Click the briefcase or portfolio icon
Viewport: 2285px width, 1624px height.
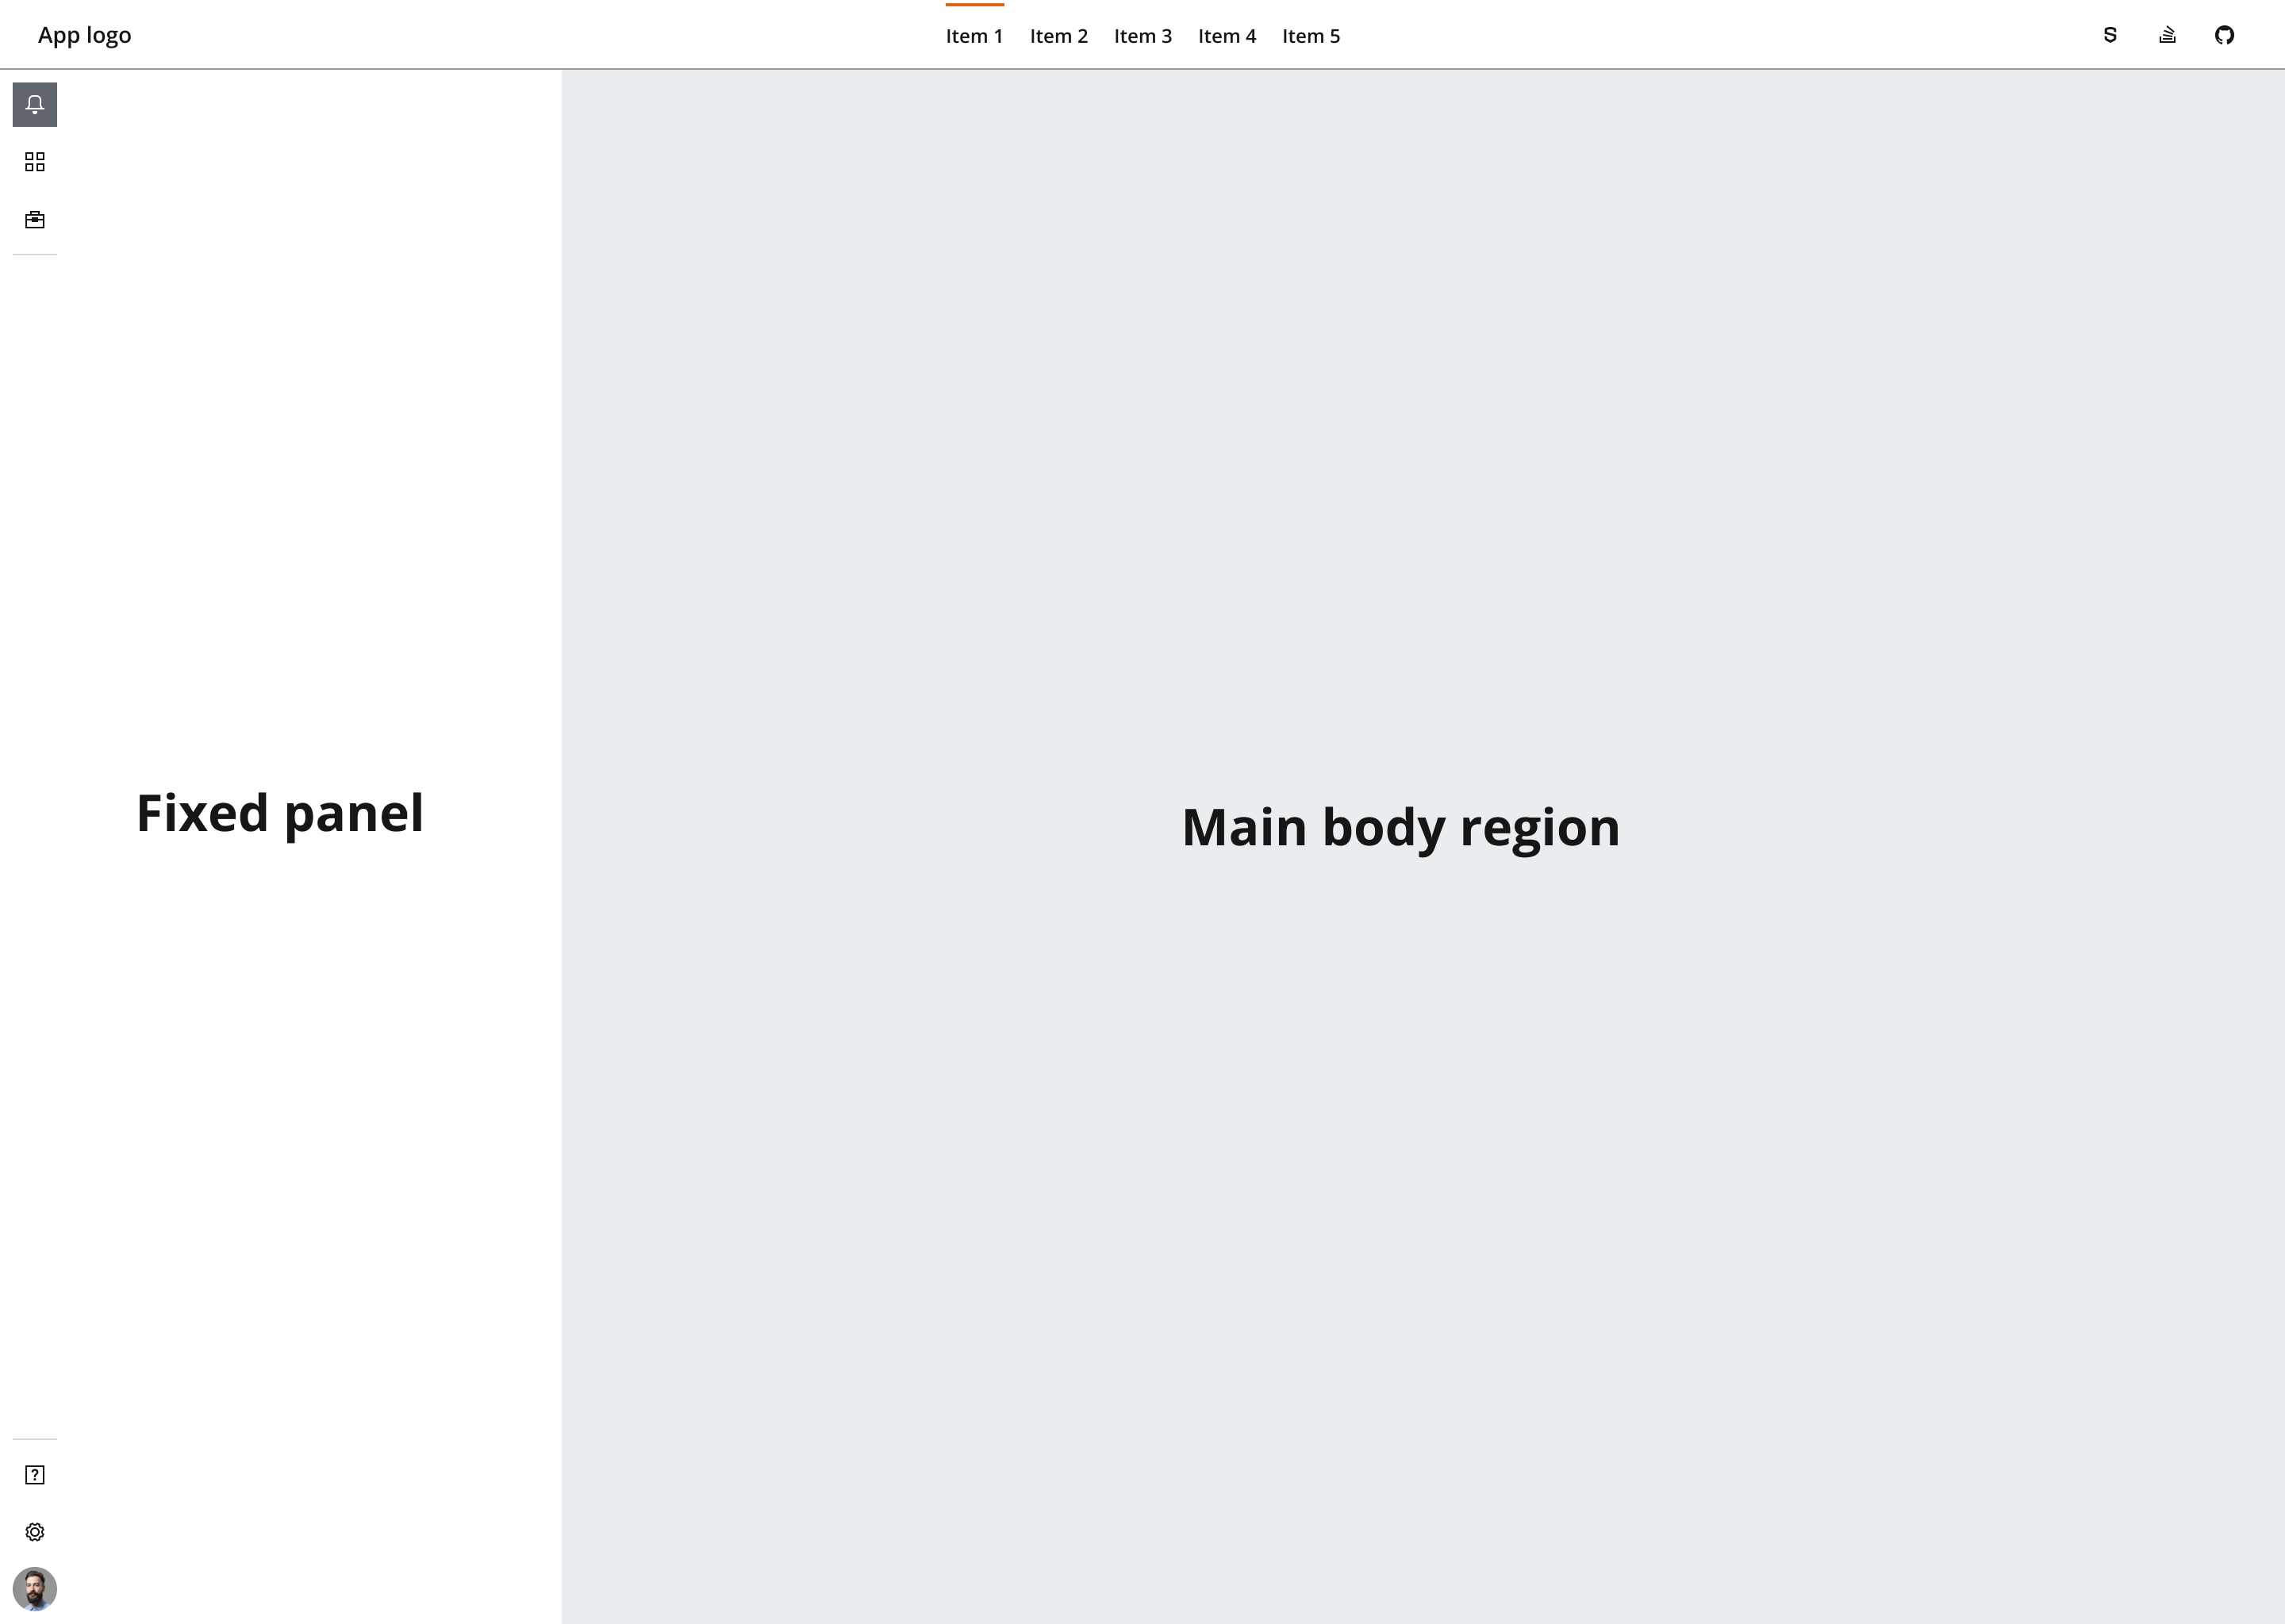(35, 220)
